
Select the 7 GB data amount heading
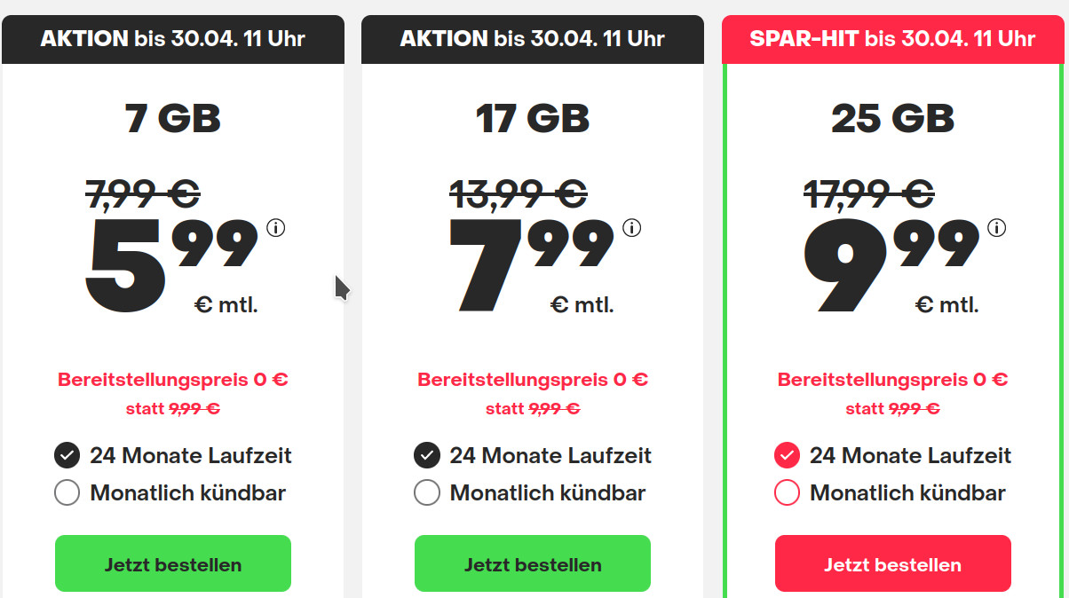(x=172, y=116)
